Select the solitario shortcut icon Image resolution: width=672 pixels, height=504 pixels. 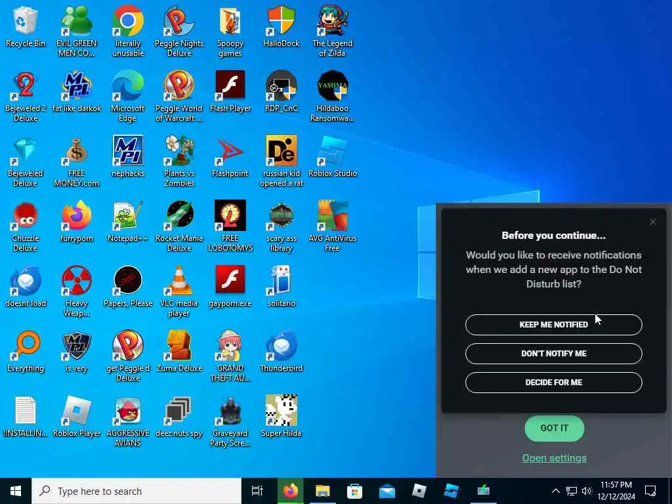[282, 280]
